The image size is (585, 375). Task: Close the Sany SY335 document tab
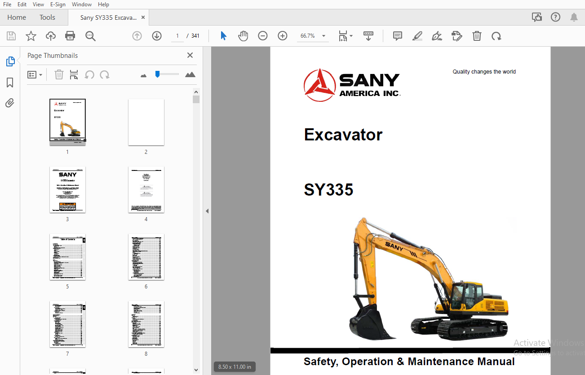[x=143, y=17]
